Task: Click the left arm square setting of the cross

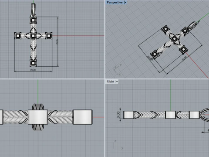Action: [x=18, y=36]
